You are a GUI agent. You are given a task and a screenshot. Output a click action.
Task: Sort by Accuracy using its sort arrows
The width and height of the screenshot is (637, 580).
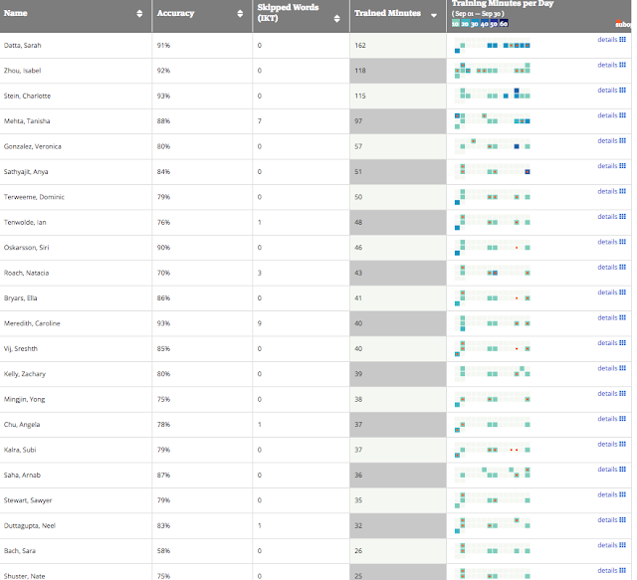point(240,13)
